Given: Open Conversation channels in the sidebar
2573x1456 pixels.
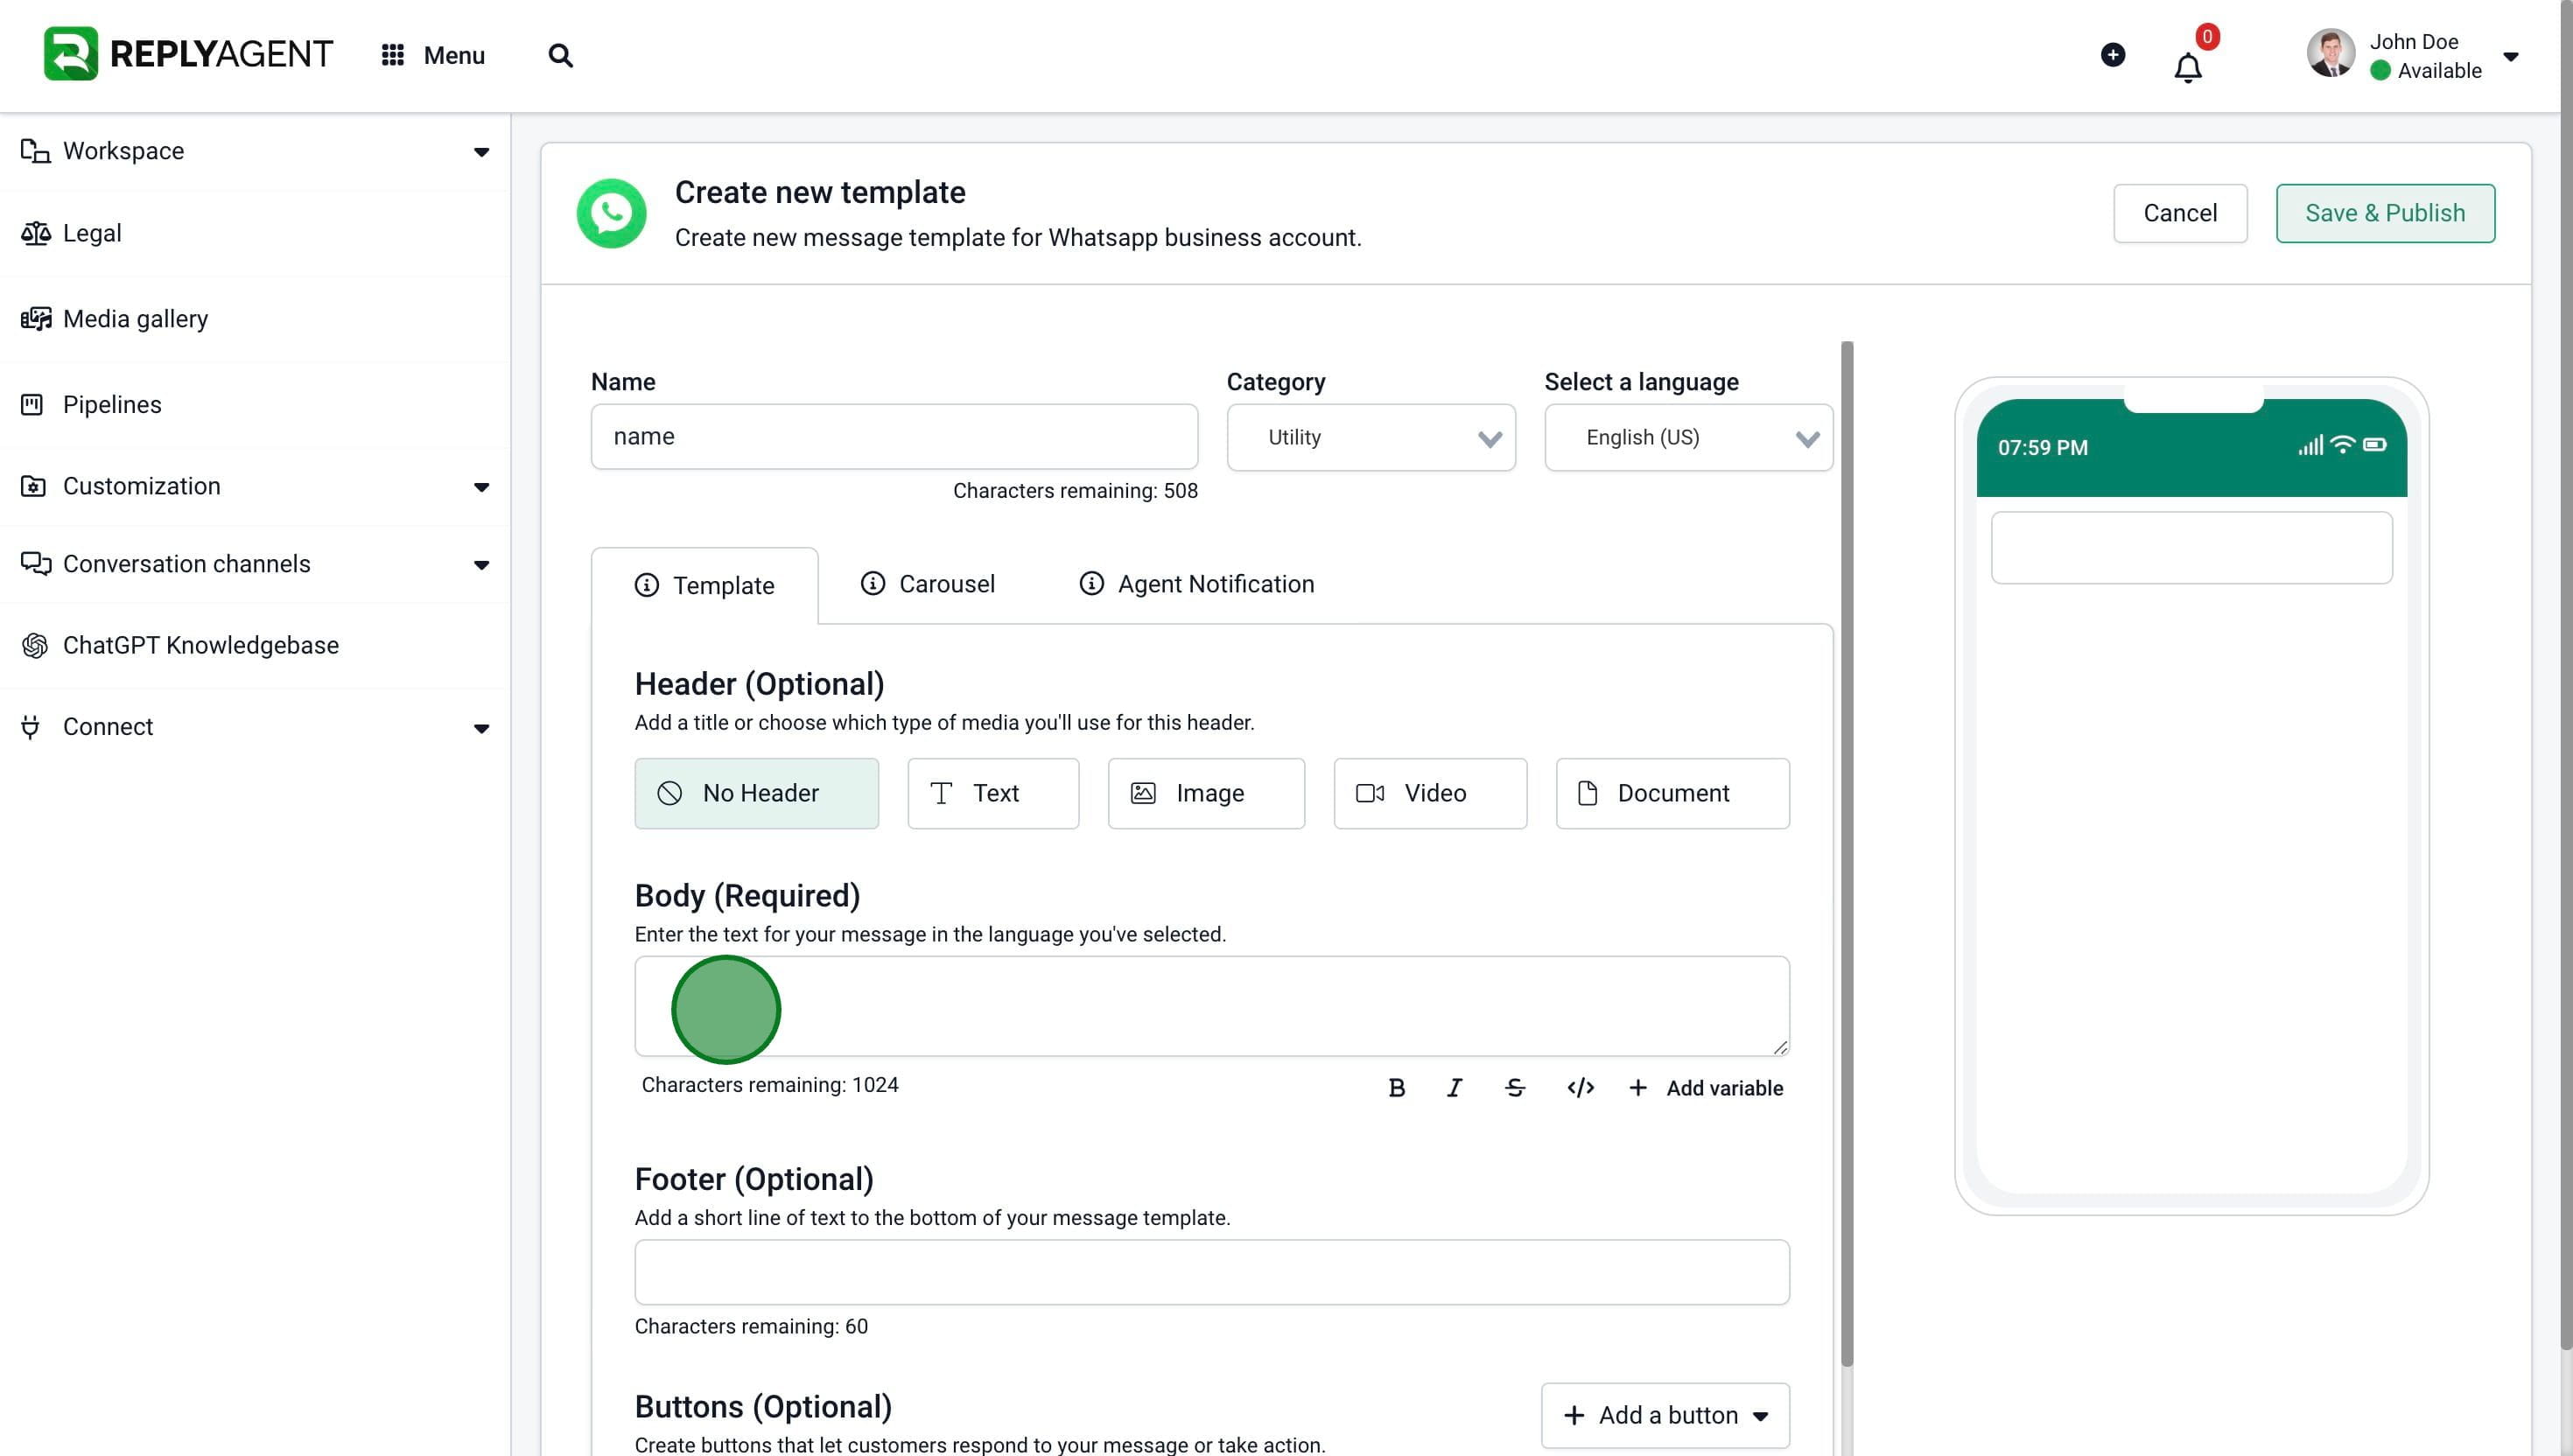Looking at the screenshot, I should point(255,564).
